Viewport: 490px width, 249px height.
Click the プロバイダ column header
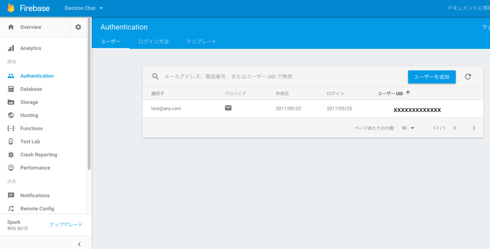pos(235,93)
